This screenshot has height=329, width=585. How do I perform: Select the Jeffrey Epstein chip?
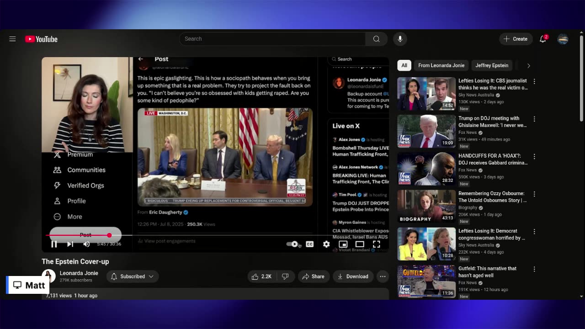tap(492, 65)
